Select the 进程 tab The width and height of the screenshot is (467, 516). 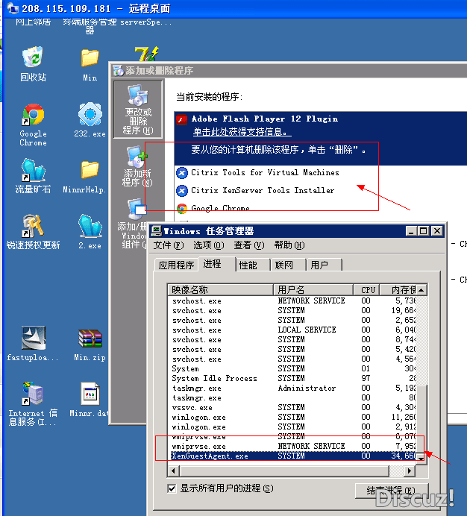216,264
